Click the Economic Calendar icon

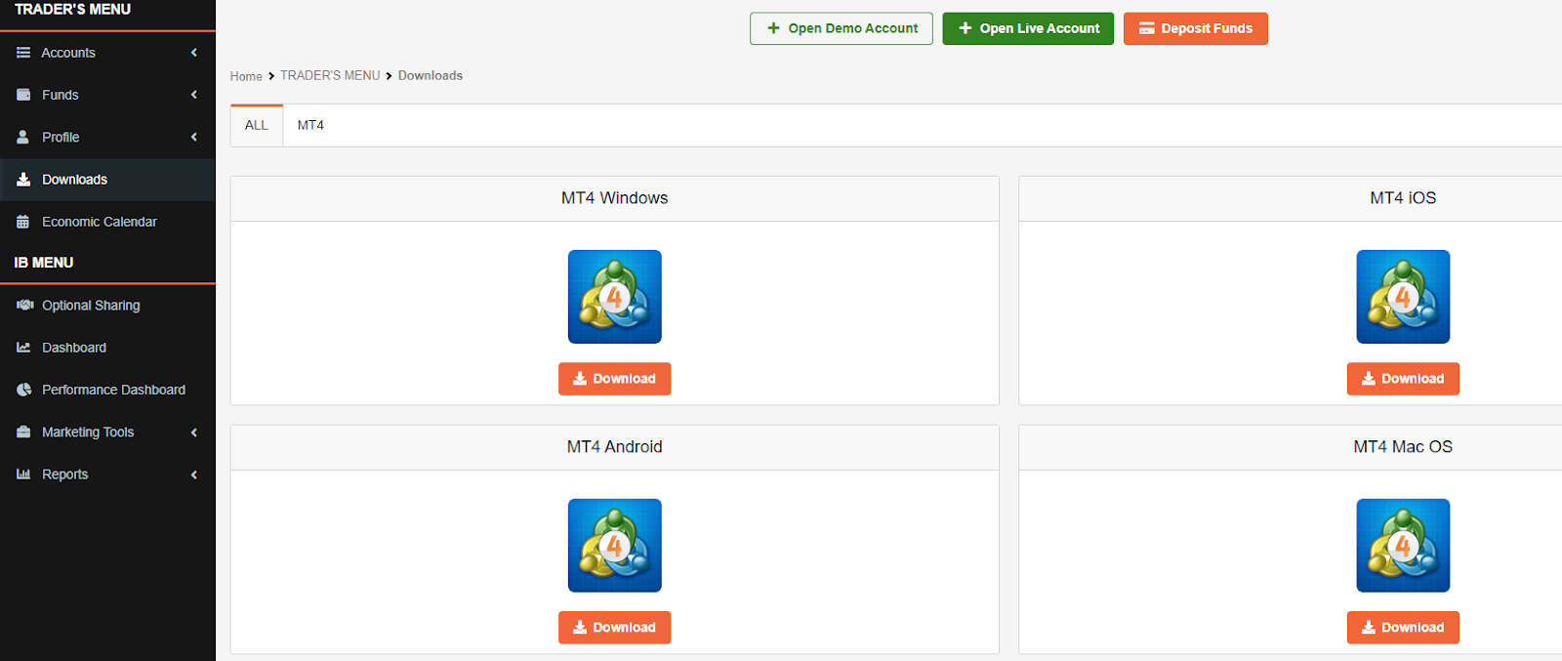(23, 222)
